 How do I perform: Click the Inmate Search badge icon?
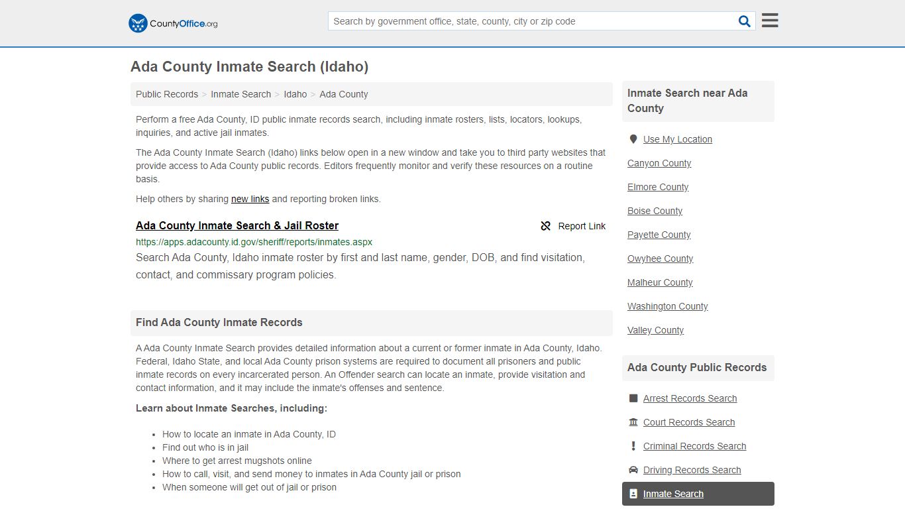633,494
